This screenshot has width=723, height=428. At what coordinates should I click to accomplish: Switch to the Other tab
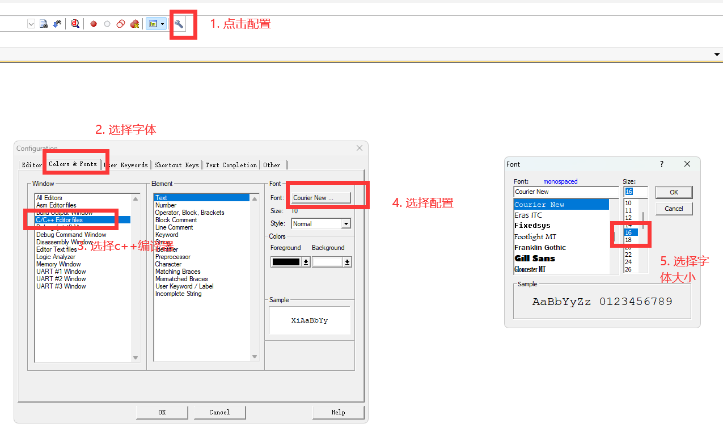272,165
